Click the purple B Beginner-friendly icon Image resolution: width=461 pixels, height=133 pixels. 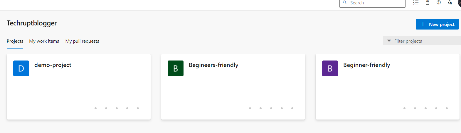click(x=330, y=68)
